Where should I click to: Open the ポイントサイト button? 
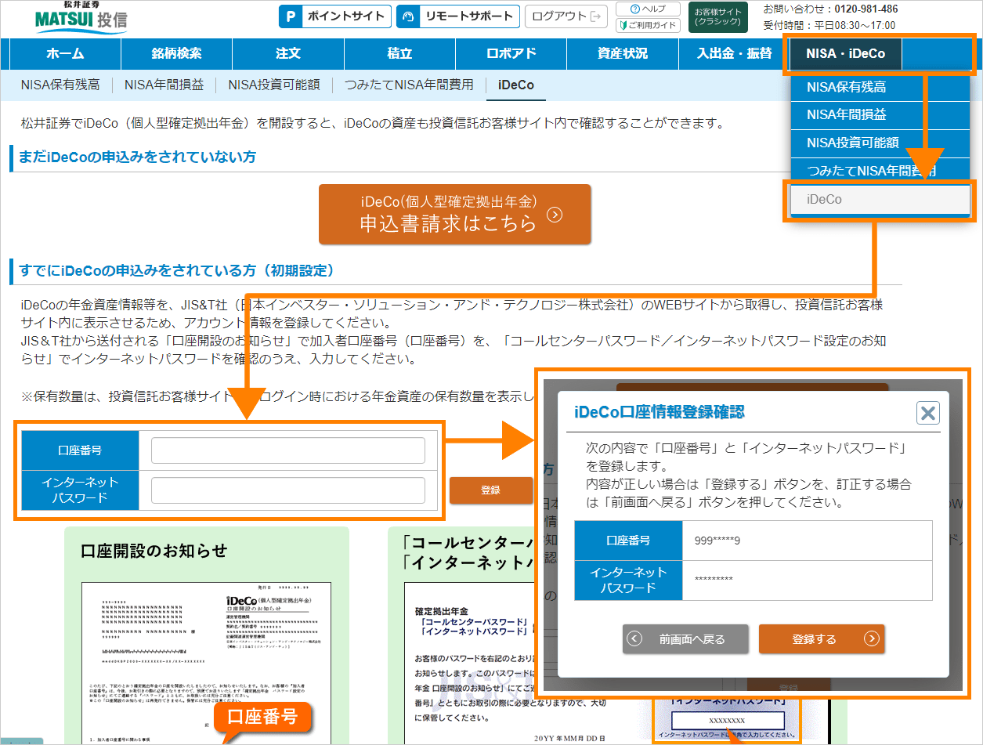(x=334, y=16)
